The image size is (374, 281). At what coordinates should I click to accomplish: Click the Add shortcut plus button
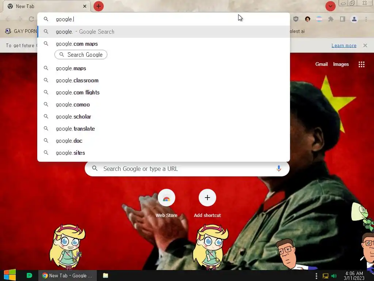pyautogui.click(x=207, y=198)
